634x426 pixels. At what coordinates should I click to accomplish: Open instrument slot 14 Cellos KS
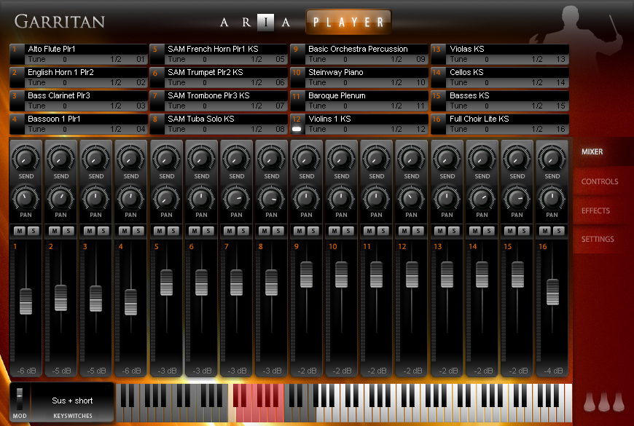pos(507,72)
